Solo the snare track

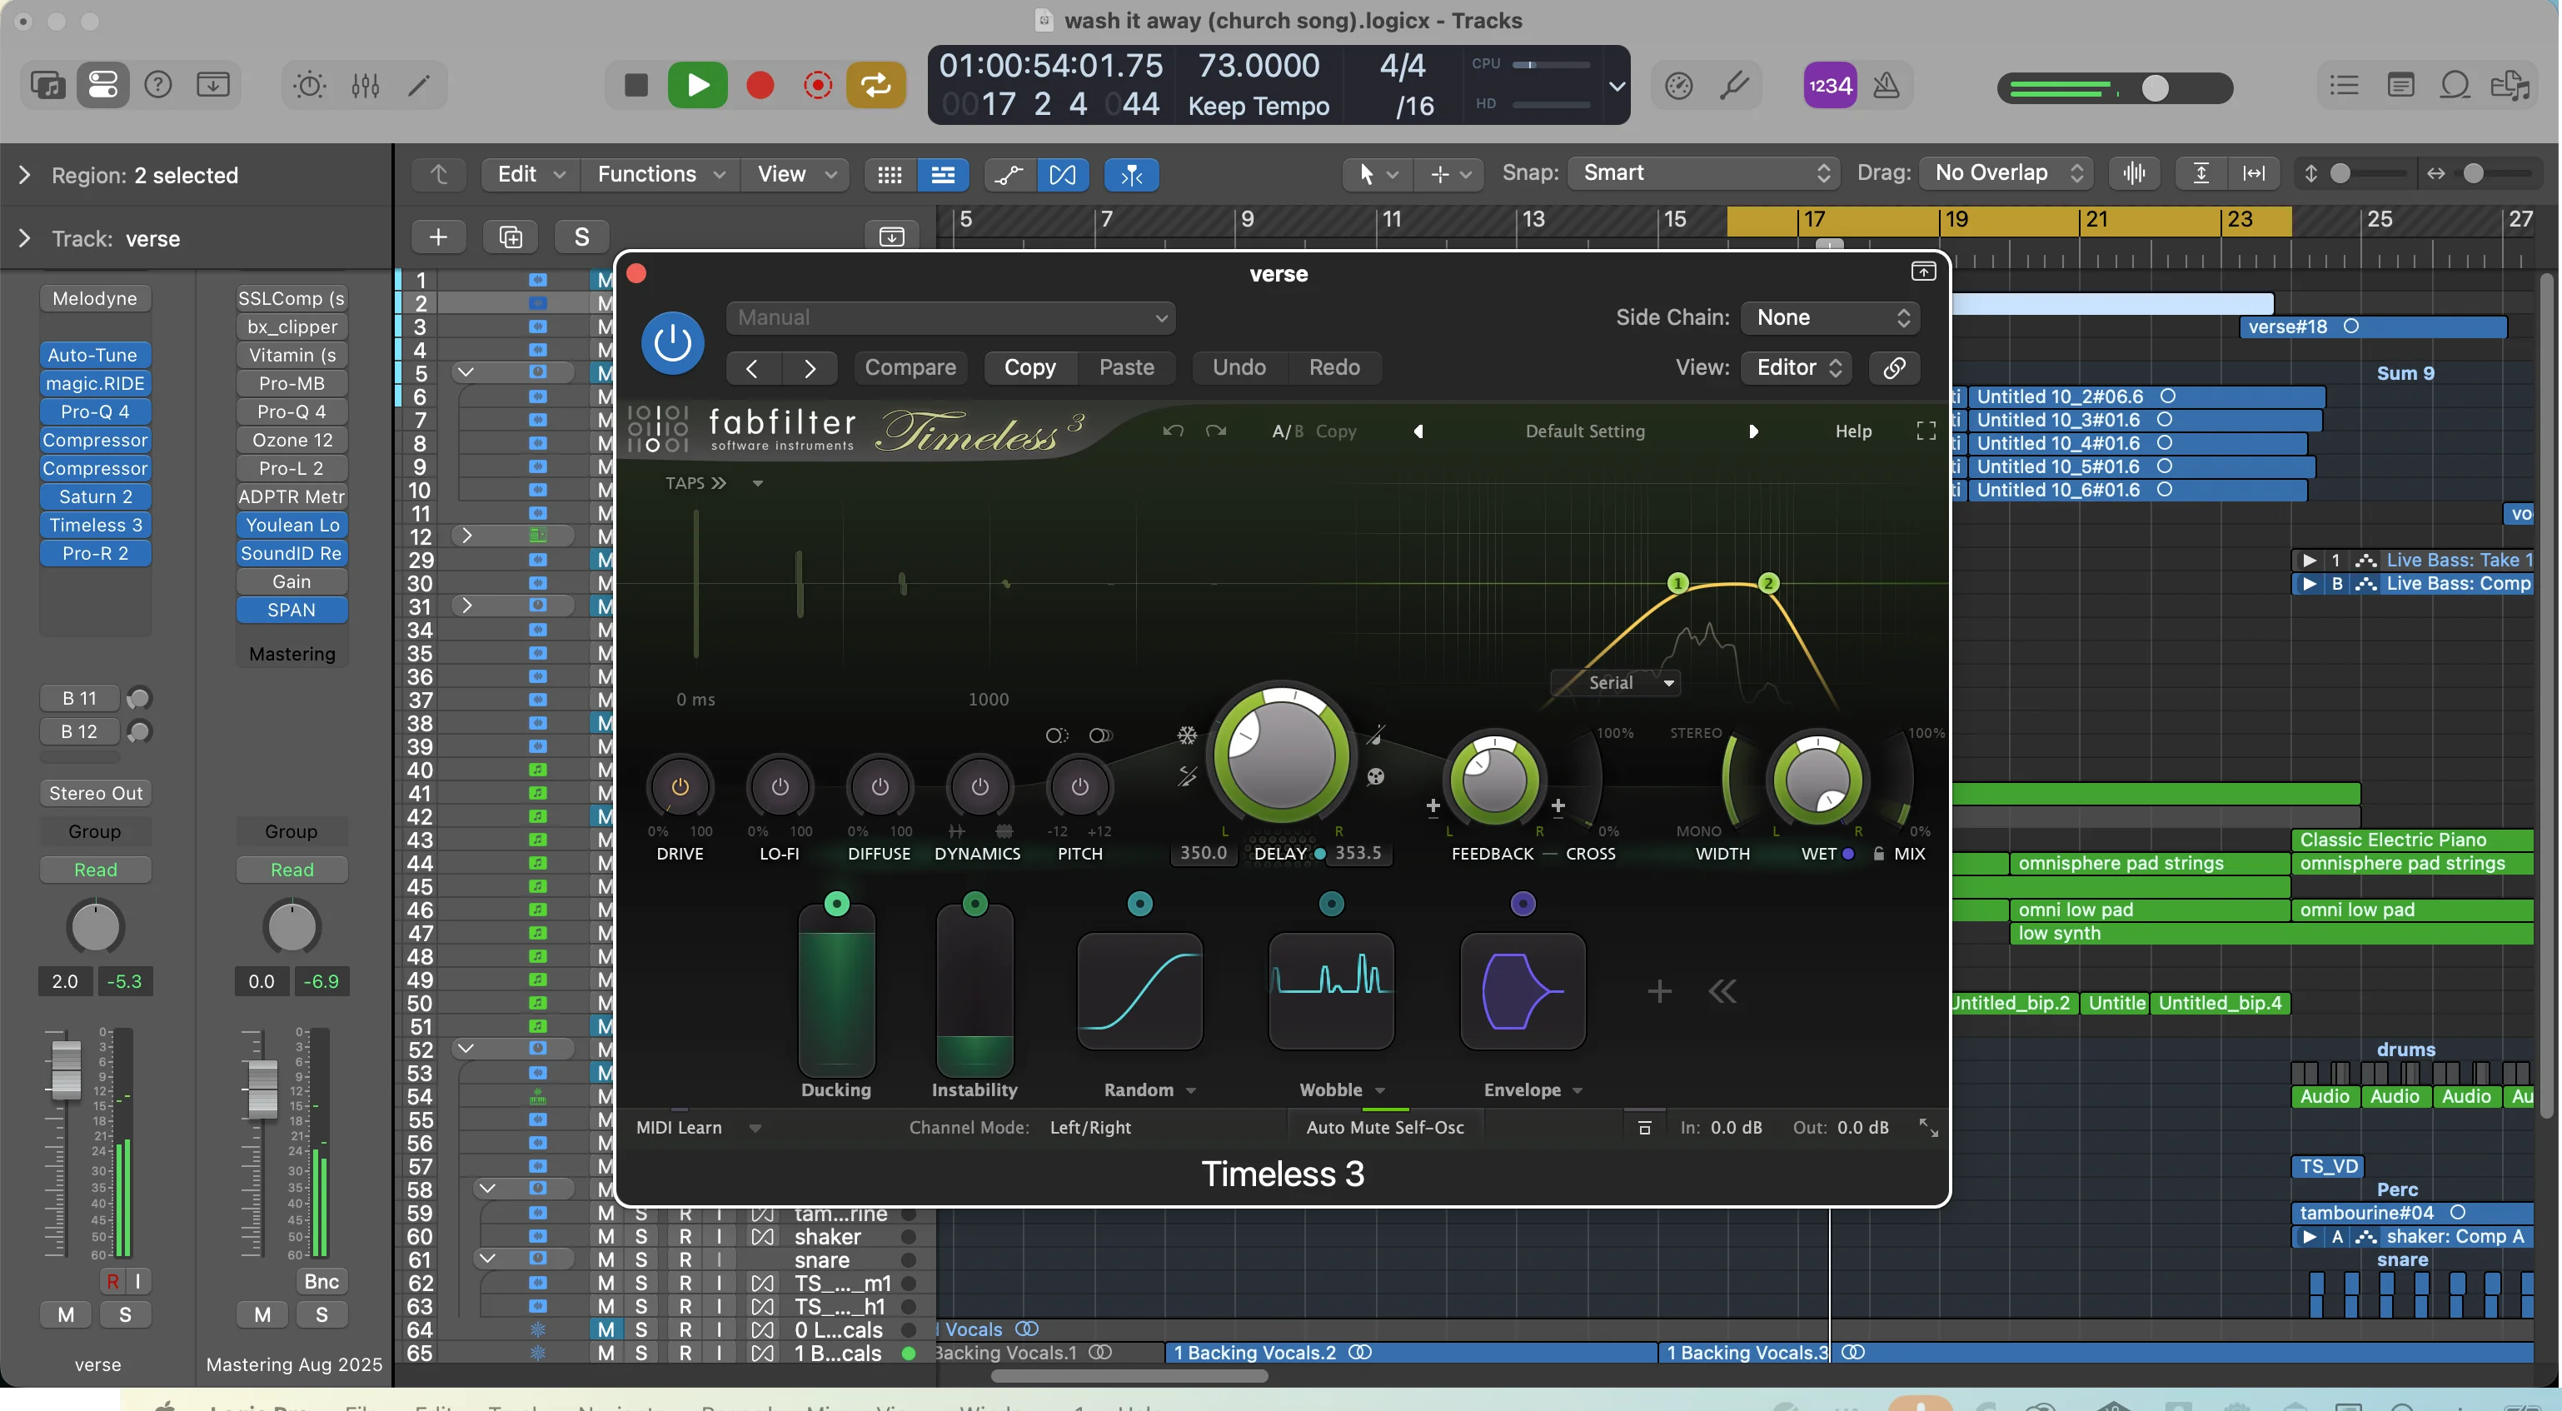[640, 1260]
